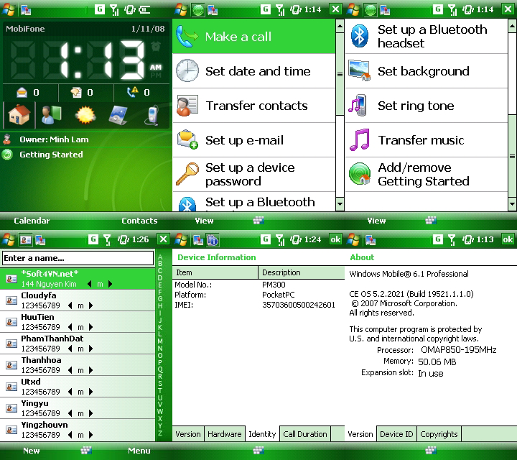The height and width of the screenshot is (460, 517).
Task: Click Bluetooth icon beside Set up a Bluetooth headset
Action: click(x=360, y=36)
